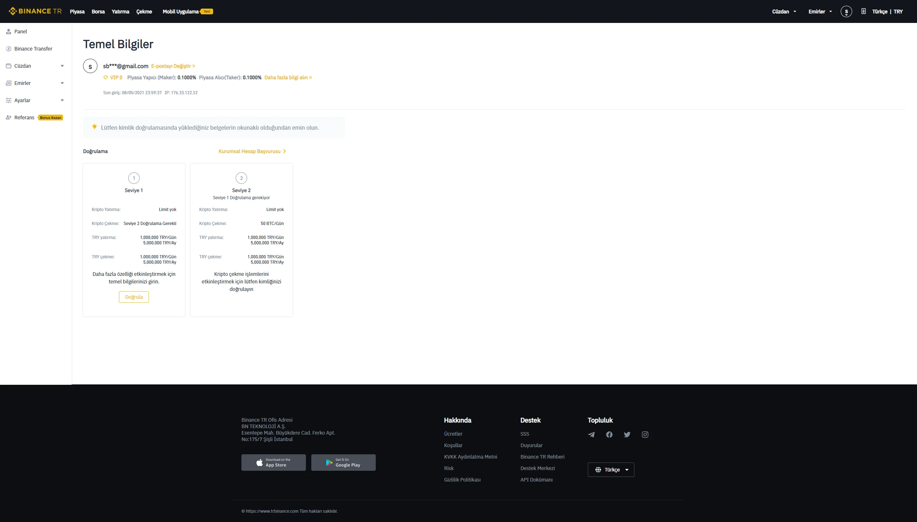Expand Emirler dropdown in top header
917x522 pixels.
click(820, 11)
